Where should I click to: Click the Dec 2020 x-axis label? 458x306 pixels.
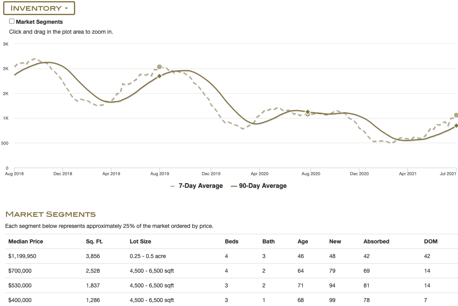pyautogui.click(x=359, y=174)
